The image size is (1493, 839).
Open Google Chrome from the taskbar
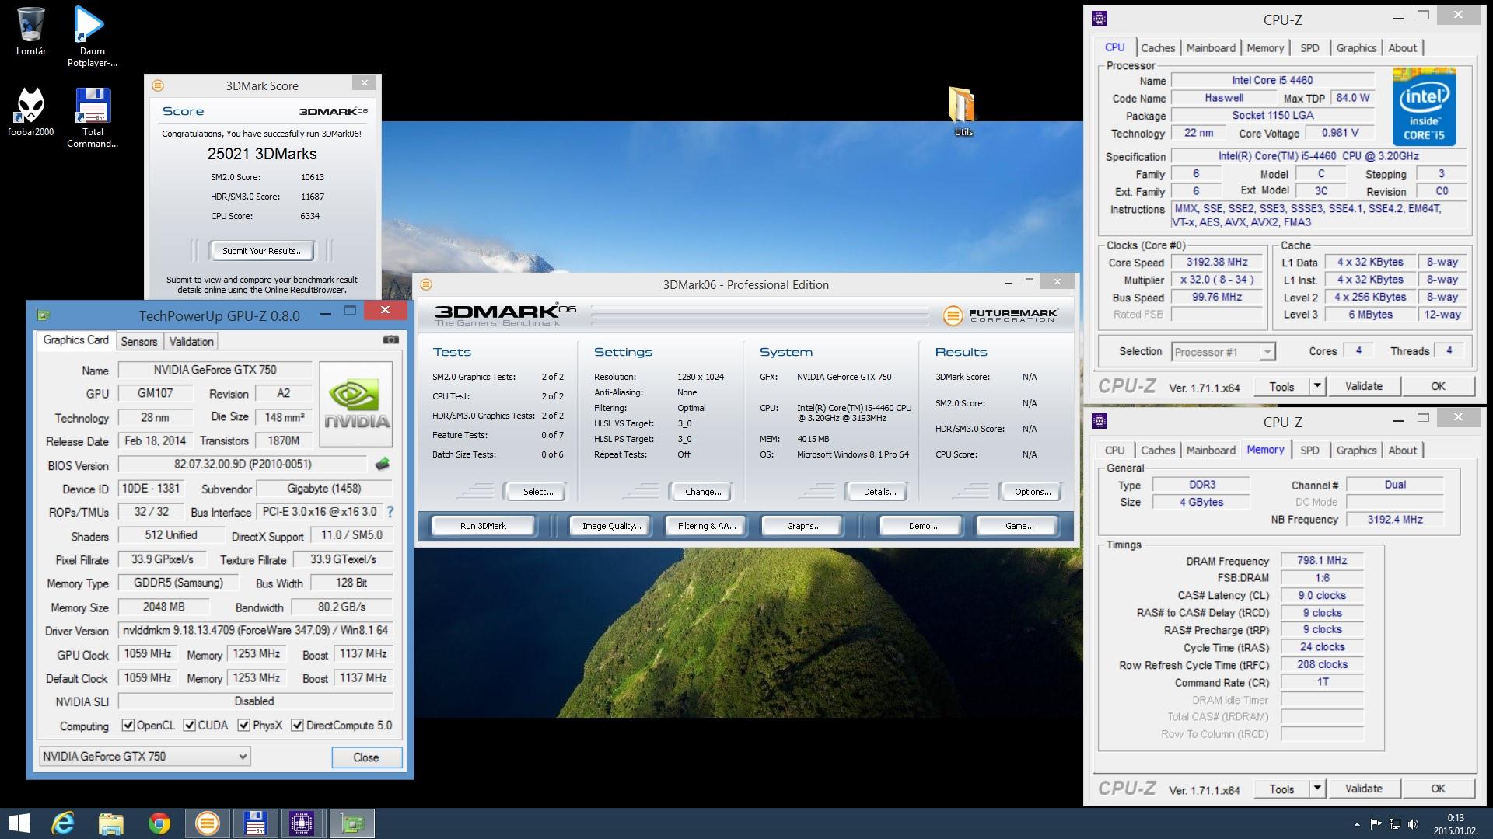point(159,823)
